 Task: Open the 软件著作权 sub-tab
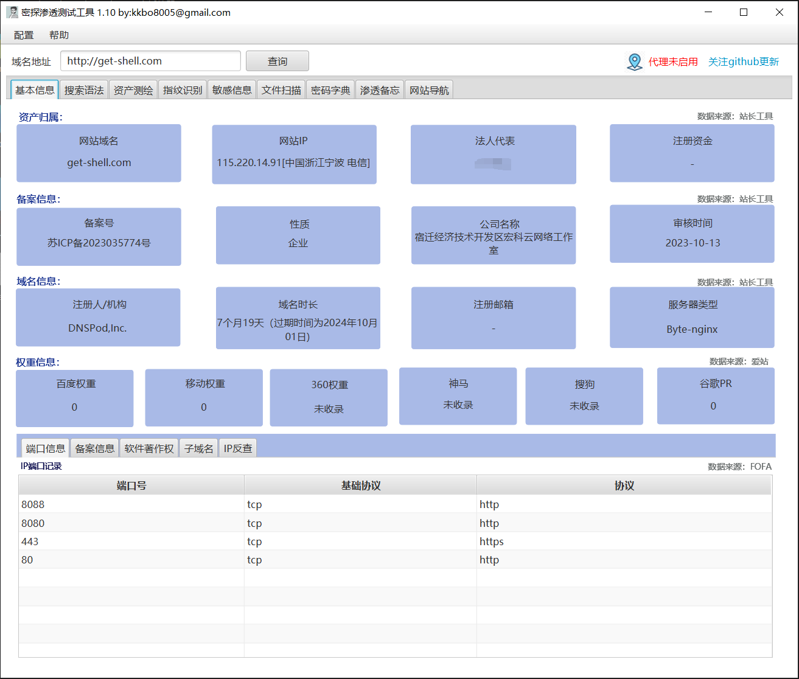(149, 448)
